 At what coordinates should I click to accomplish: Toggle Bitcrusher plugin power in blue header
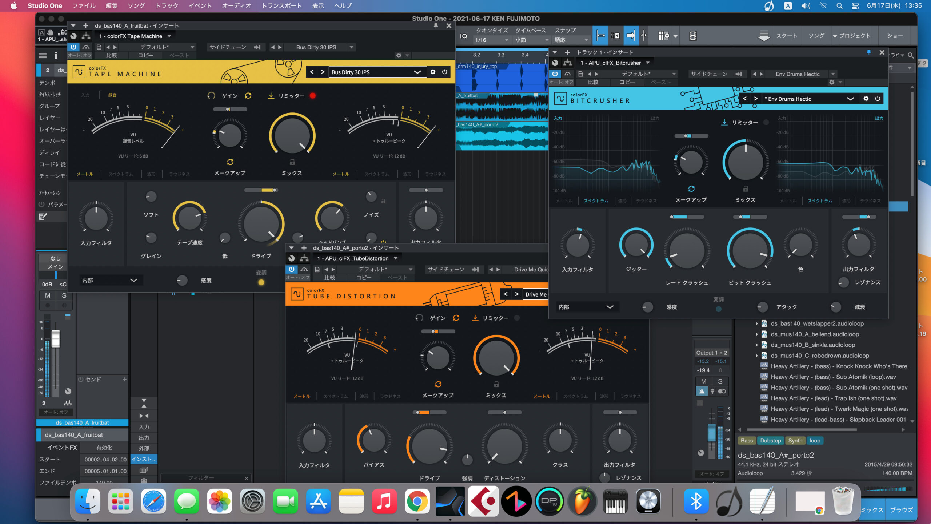coord(878,99)
